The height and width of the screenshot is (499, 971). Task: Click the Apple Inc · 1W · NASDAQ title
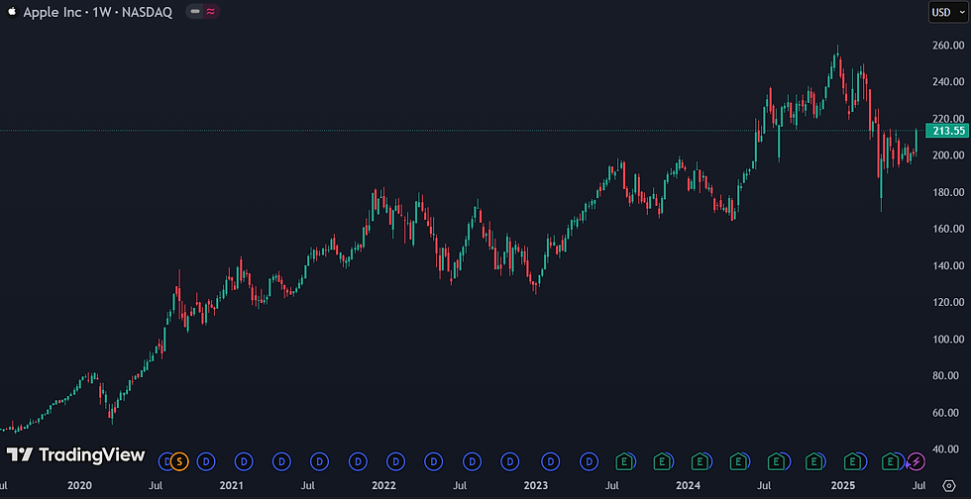click(x=97, y=13)
